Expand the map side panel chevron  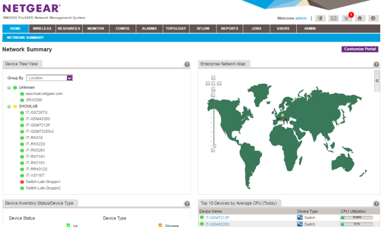377,81
